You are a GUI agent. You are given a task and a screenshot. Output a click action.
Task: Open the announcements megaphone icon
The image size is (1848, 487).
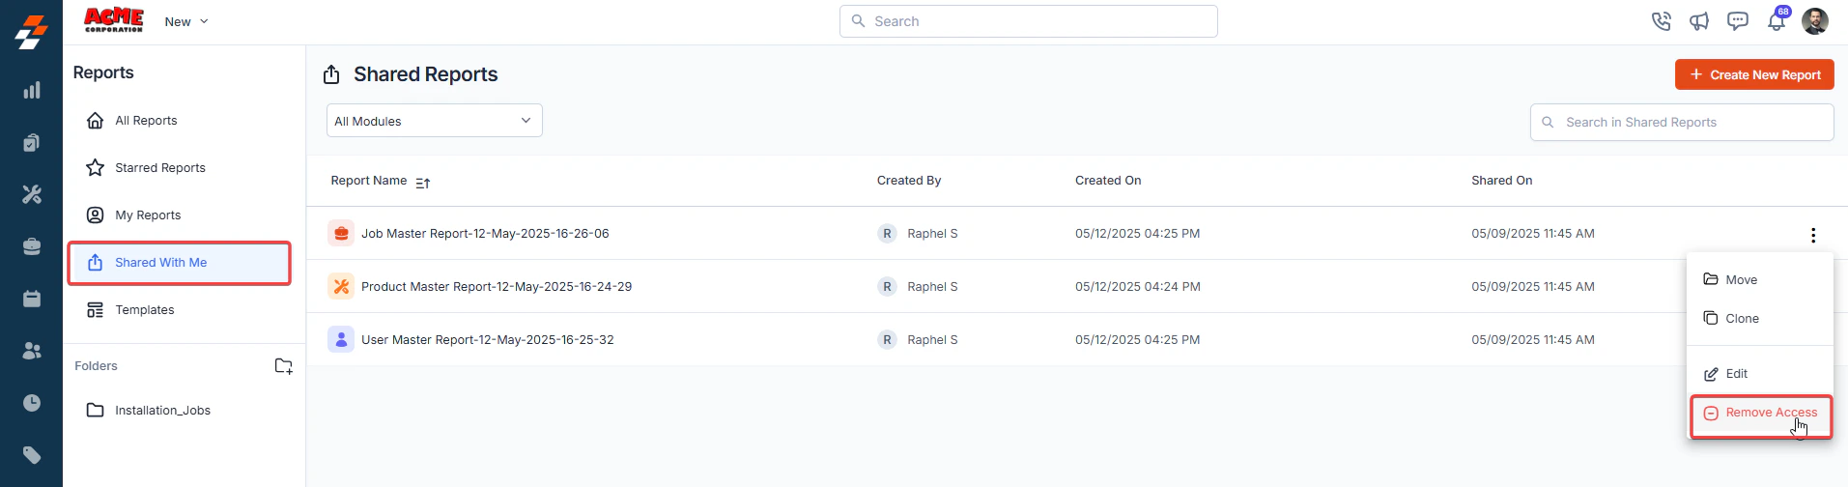pos(1699,21)
